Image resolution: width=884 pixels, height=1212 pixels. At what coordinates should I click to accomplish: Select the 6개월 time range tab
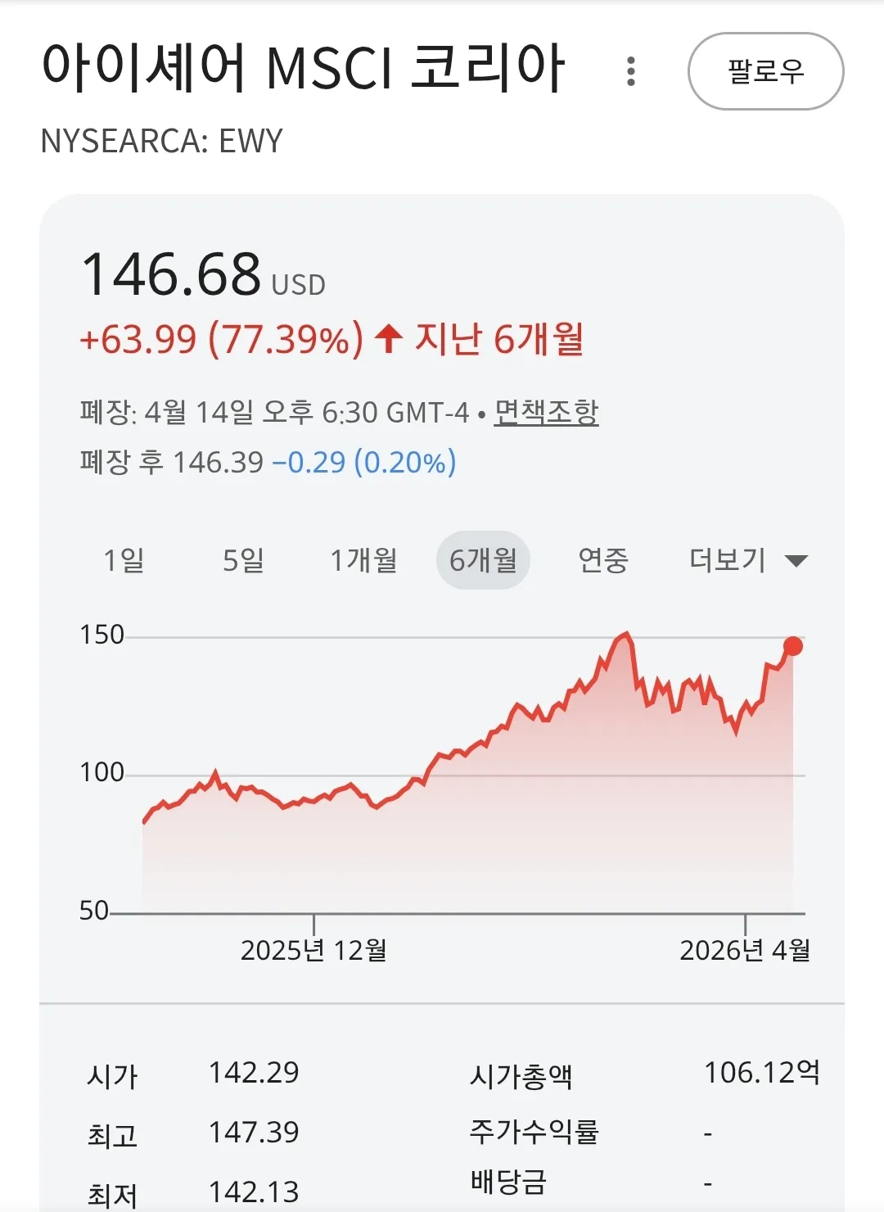tap(483, 560)
